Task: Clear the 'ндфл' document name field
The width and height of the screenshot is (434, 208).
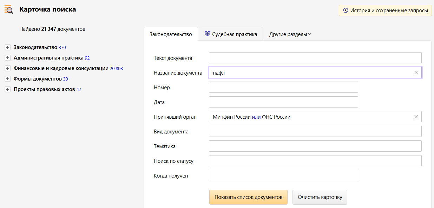Action: pos(416,72)
